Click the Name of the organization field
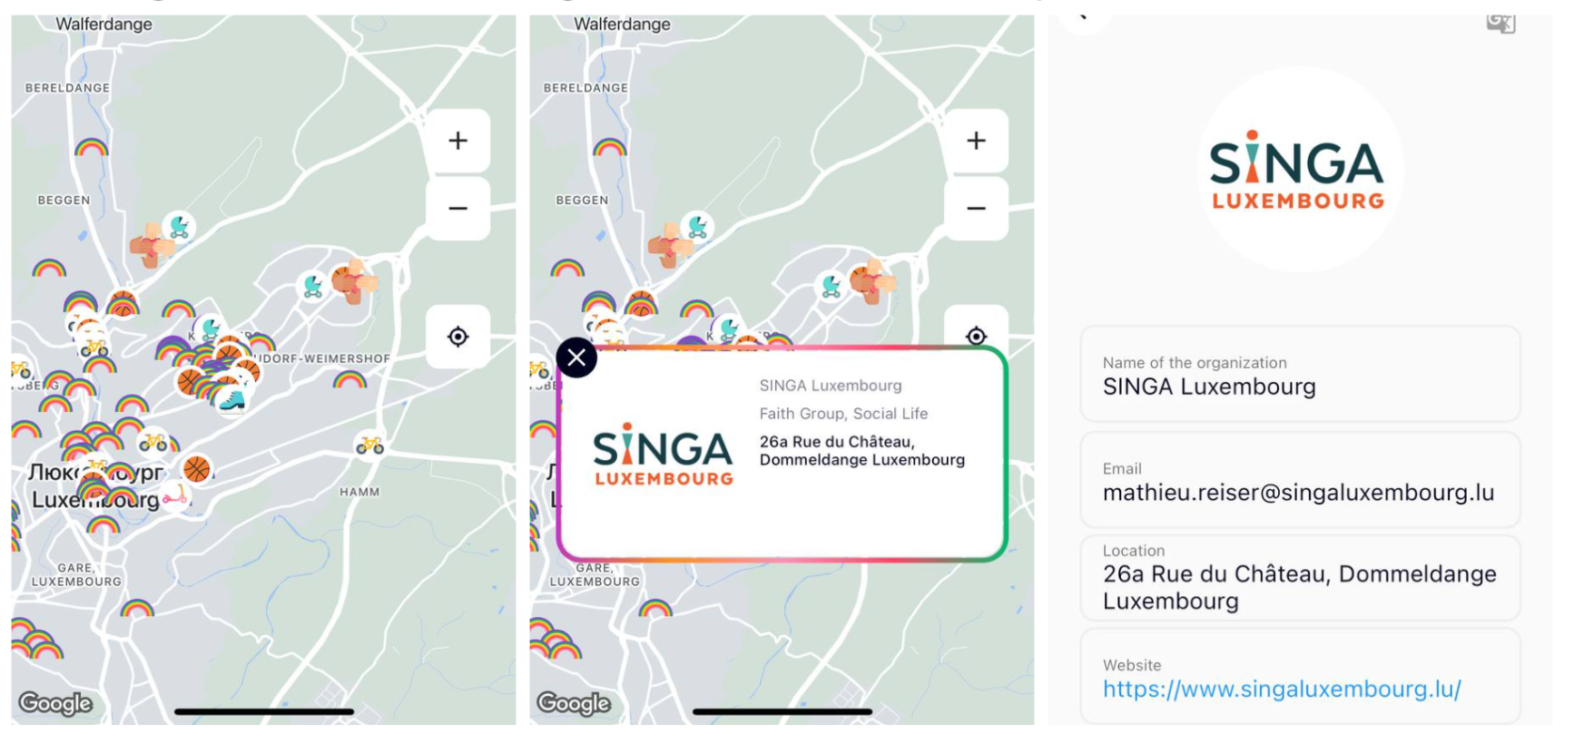Viewport: 1574px width, 744px height. click(1299, 375)
